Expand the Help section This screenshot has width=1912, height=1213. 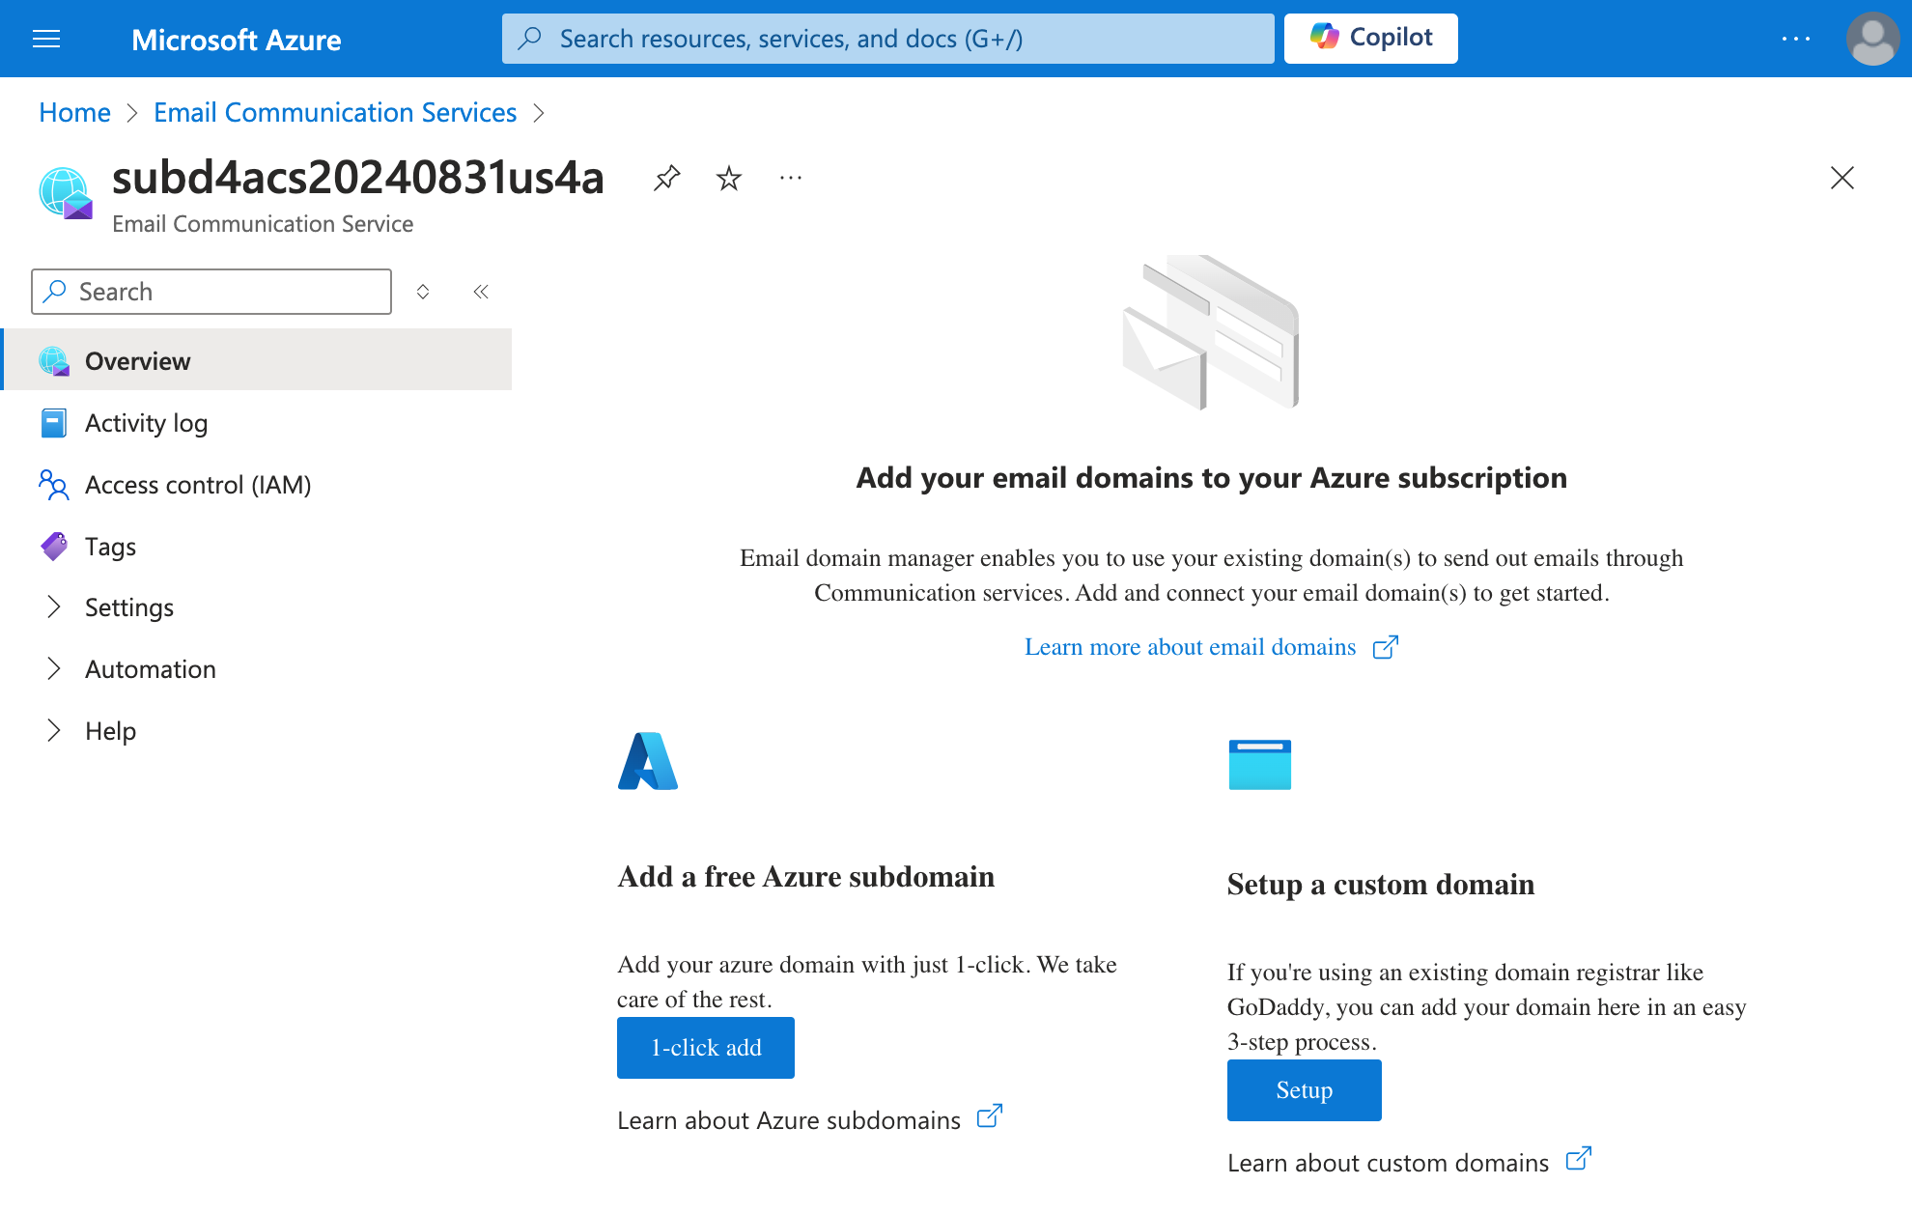tap(50, 728)
